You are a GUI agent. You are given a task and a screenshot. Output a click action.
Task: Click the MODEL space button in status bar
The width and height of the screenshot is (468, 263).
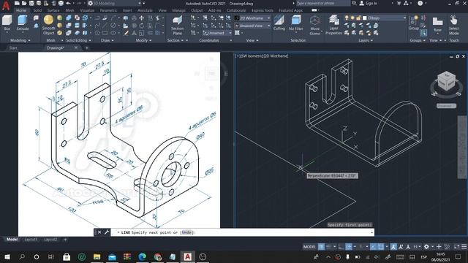(309, 247)
